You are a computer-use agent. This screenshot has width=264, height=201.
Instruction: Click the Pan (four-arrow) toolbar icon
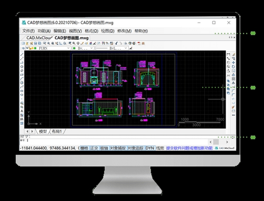pyautogui.click(x=78, y=43)
